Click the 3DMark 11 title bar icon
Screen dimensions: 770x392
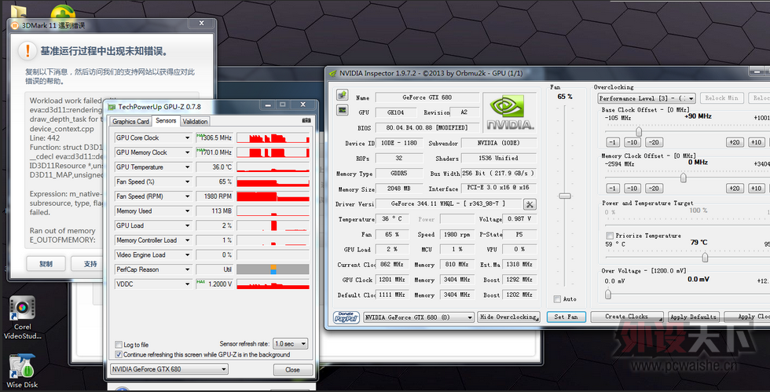[15, 25]
